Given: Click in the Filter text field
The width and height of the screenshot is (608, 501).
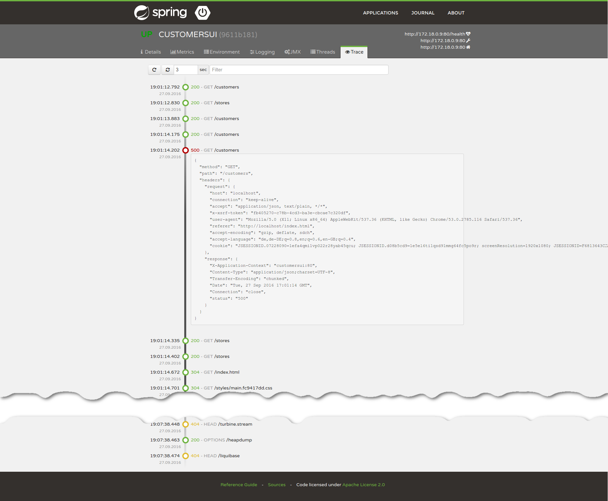Looking at the screenshot, I should [x=299, y=70].
